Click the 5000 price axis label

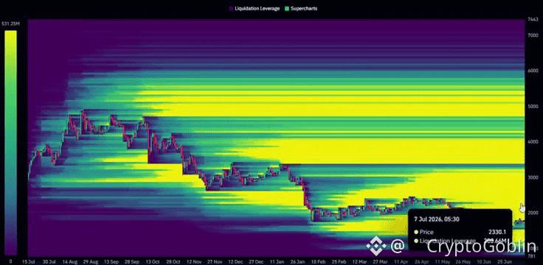[532, 107]
